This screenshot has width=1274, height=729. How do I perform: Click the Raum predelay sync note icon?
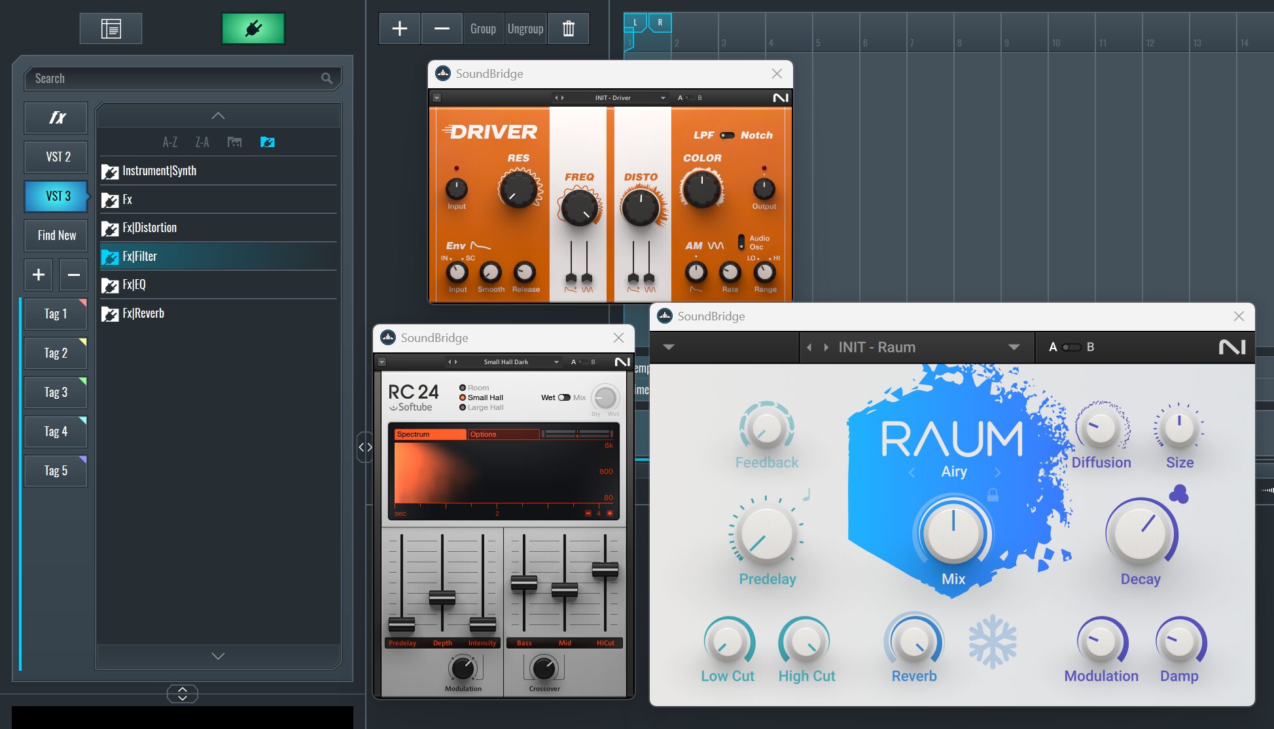(807, 494)
